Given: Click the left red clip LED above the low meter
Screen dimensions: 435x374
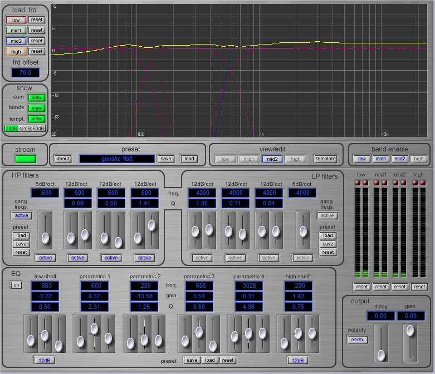Looking at the screenshot, I should 358,183.
